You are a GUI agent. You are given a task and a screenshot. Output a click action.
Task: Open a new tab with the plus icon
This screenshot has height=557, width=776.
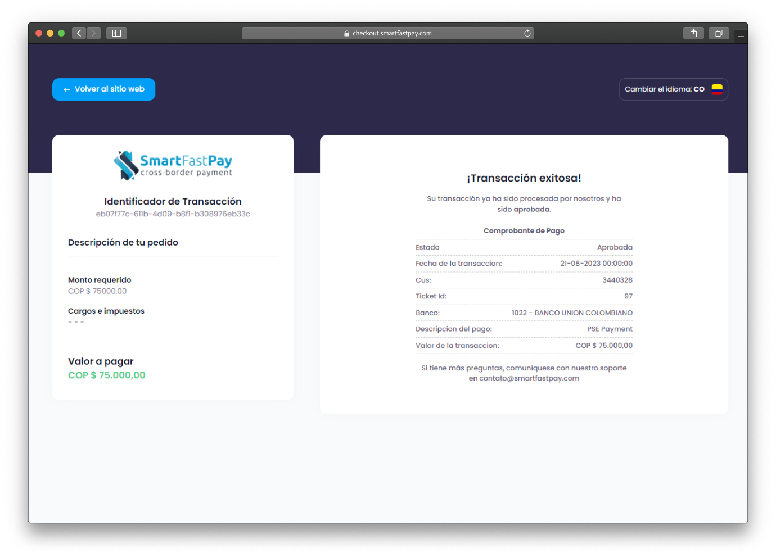(x=741, y=36)
